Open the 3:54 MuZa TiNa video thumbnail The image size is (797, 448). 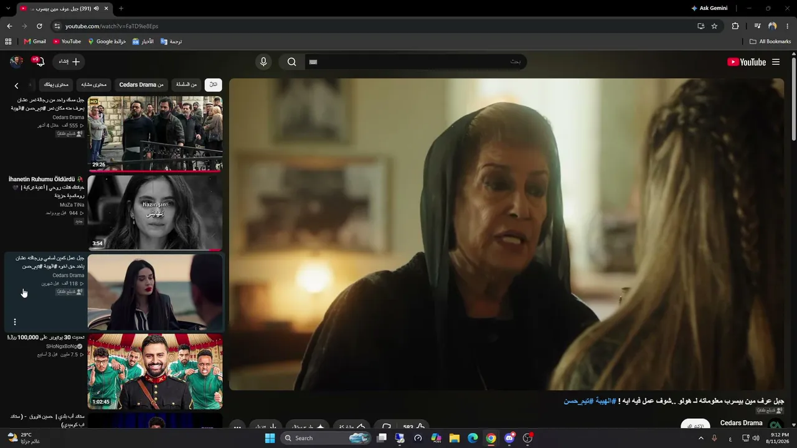pos(155,212)
